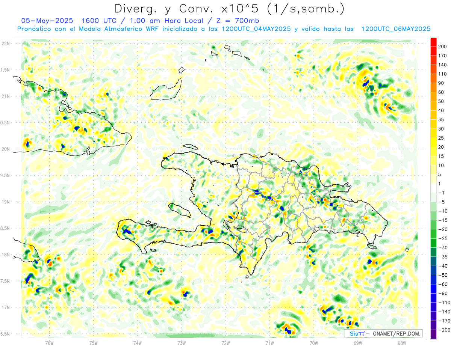
Task: Click the '68W' longitude label
Action: click(402, 342)
